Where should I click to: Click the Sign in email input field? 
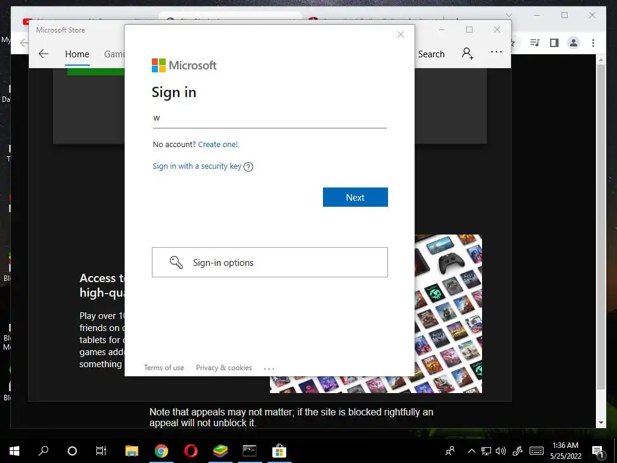point(269,118)
